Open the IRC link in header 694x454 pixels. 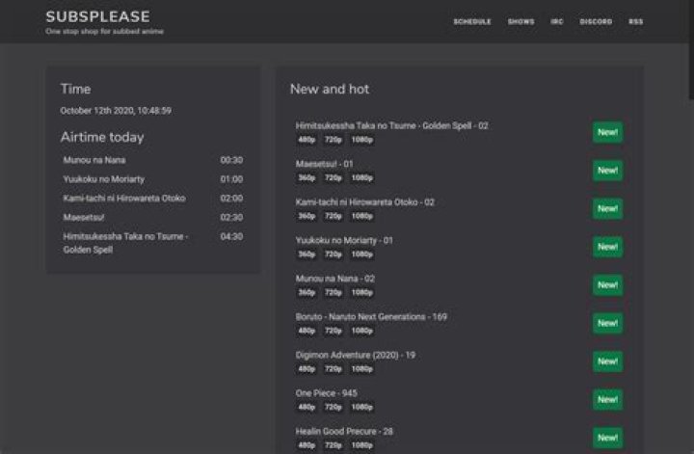557,21
